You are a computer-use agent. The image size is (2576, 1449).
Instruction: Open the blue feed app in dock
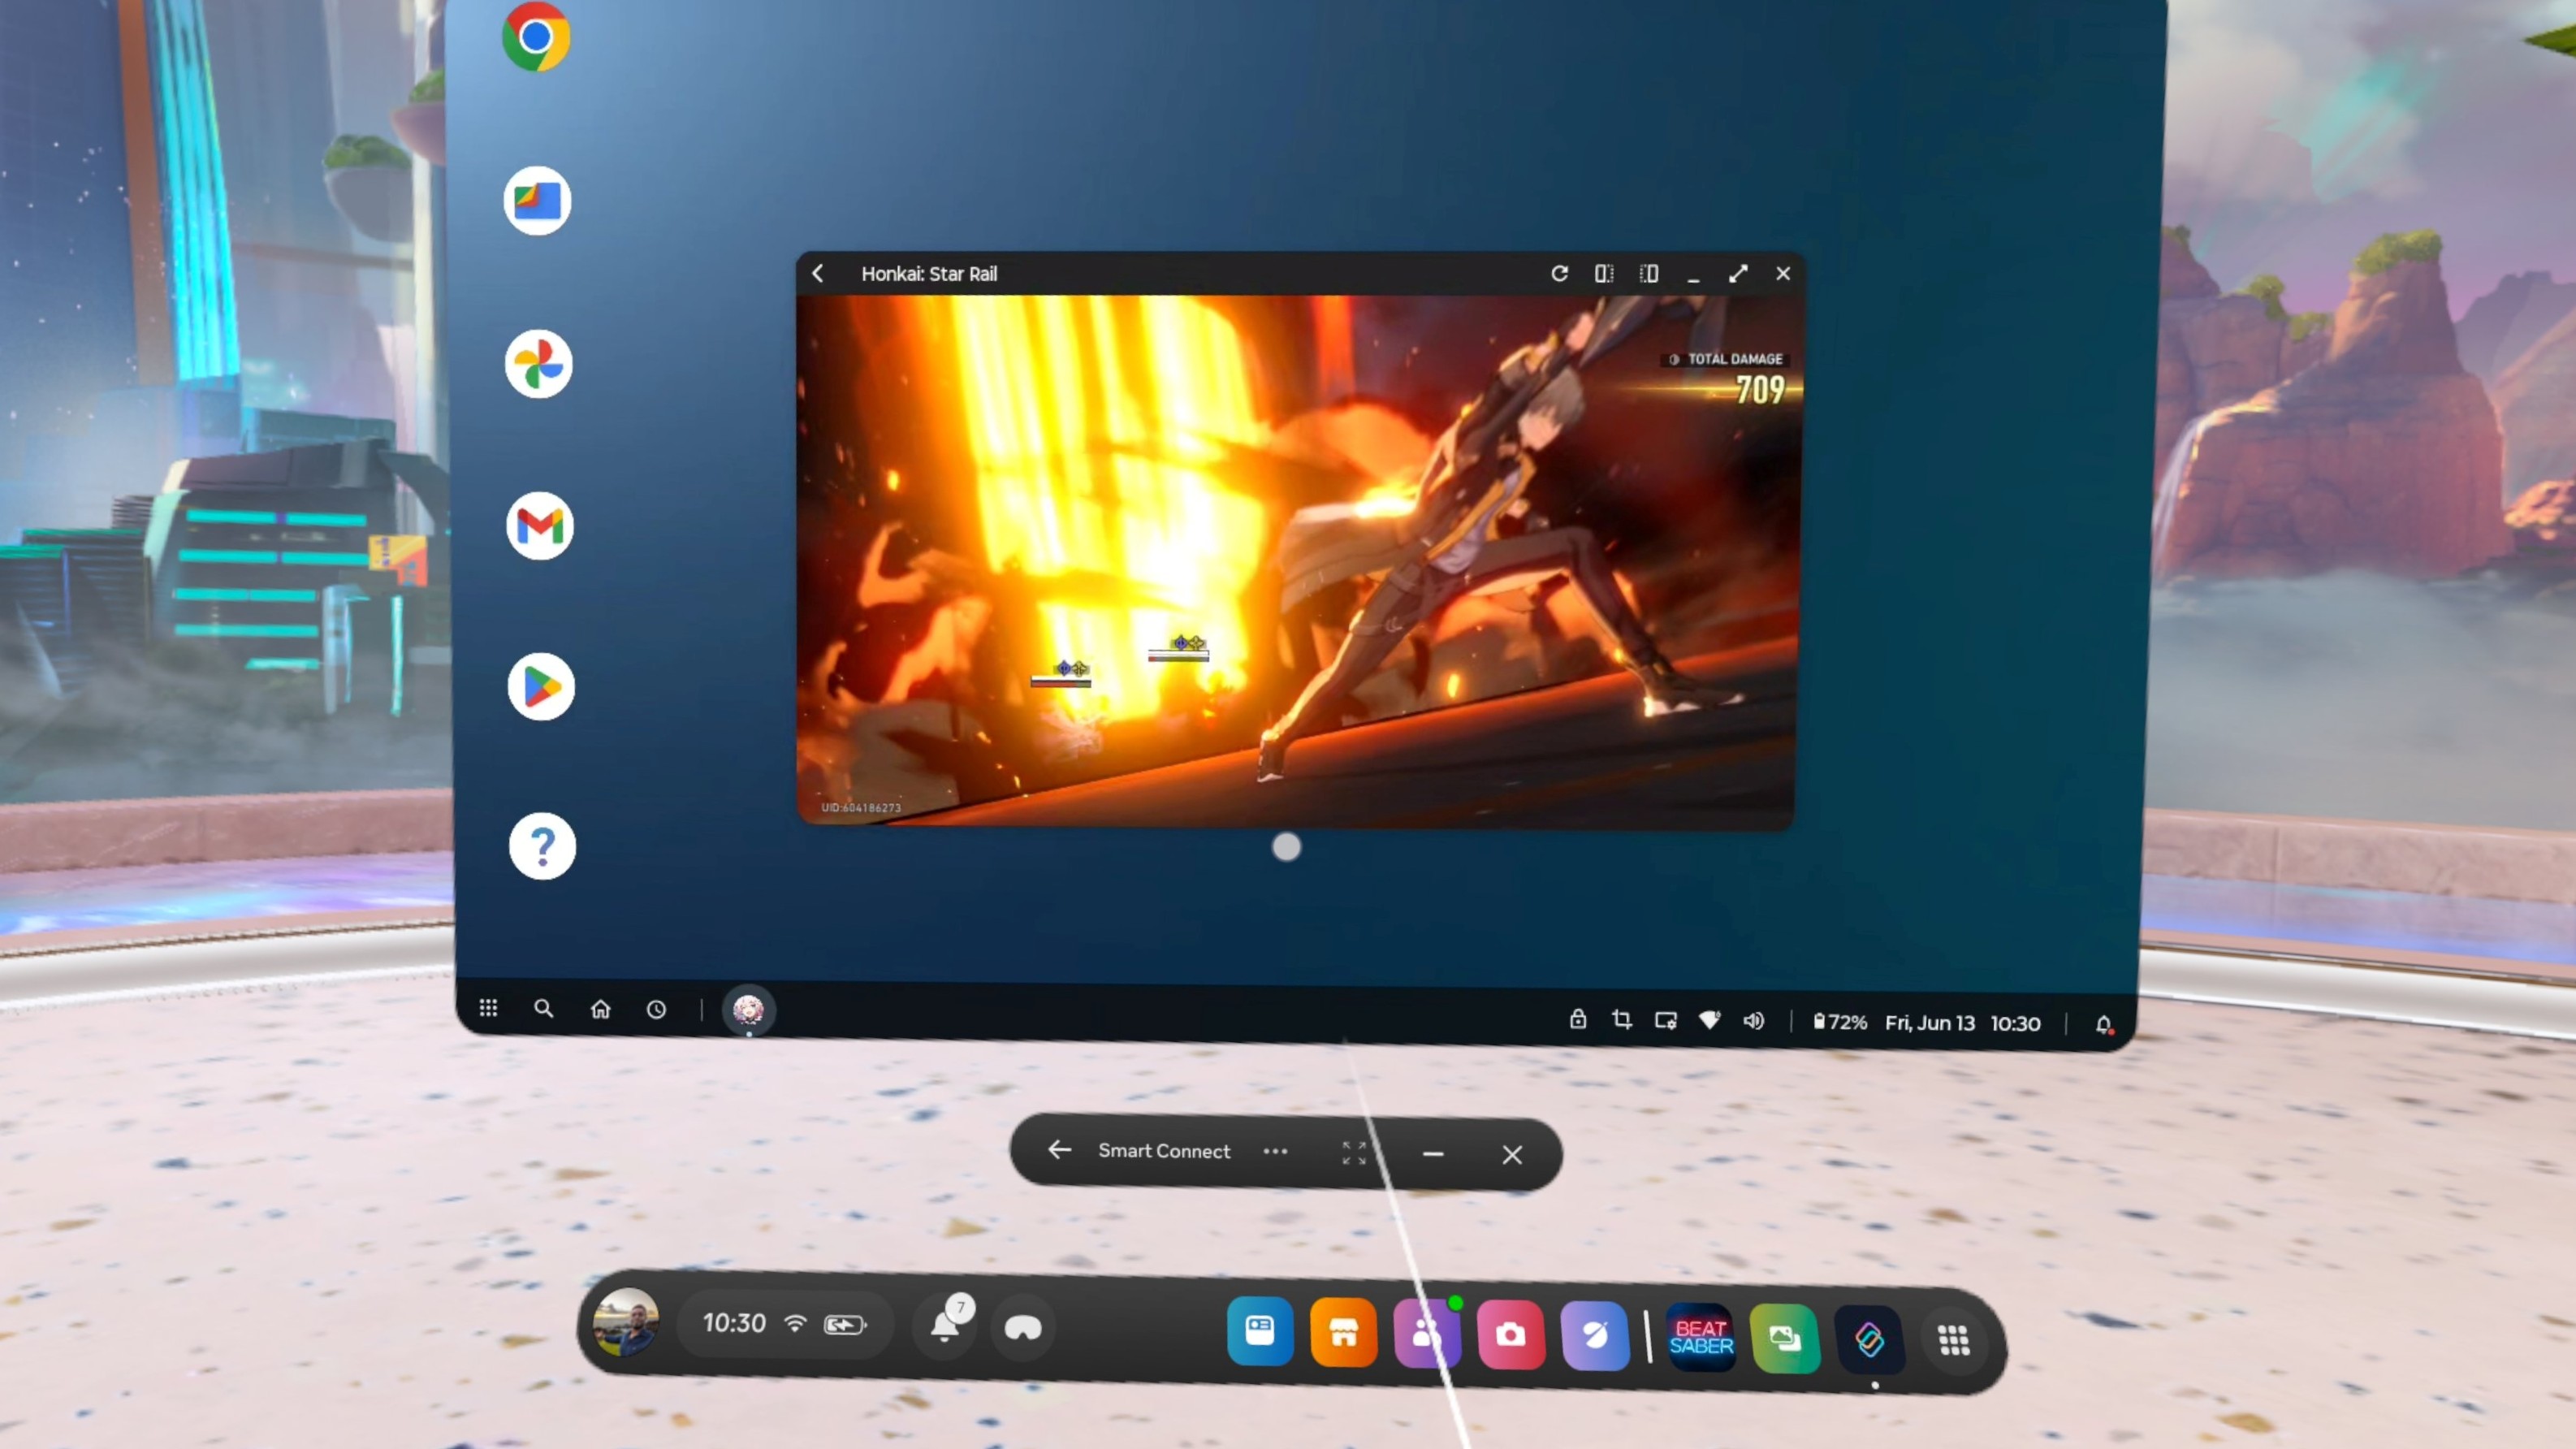click(1260, 1331)
